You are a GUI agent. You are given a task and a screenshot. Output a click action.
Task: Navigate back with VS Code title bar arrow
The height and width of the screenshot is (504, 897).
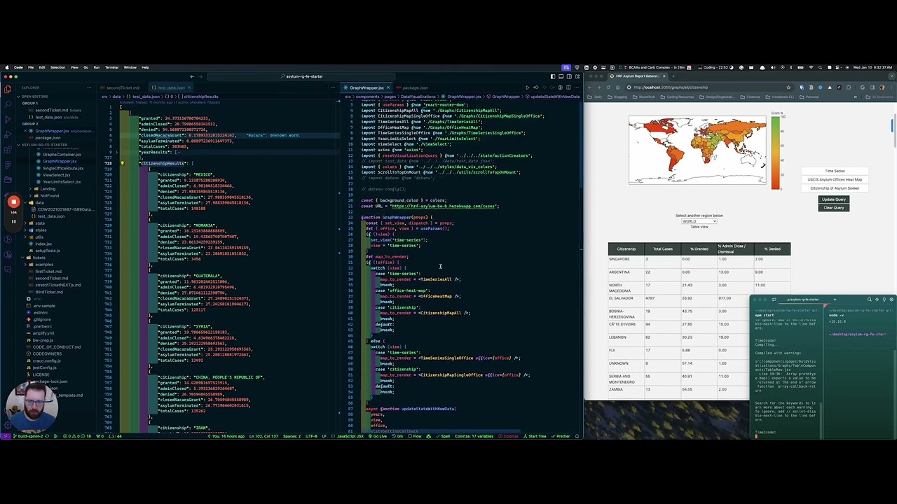point(192,76)
